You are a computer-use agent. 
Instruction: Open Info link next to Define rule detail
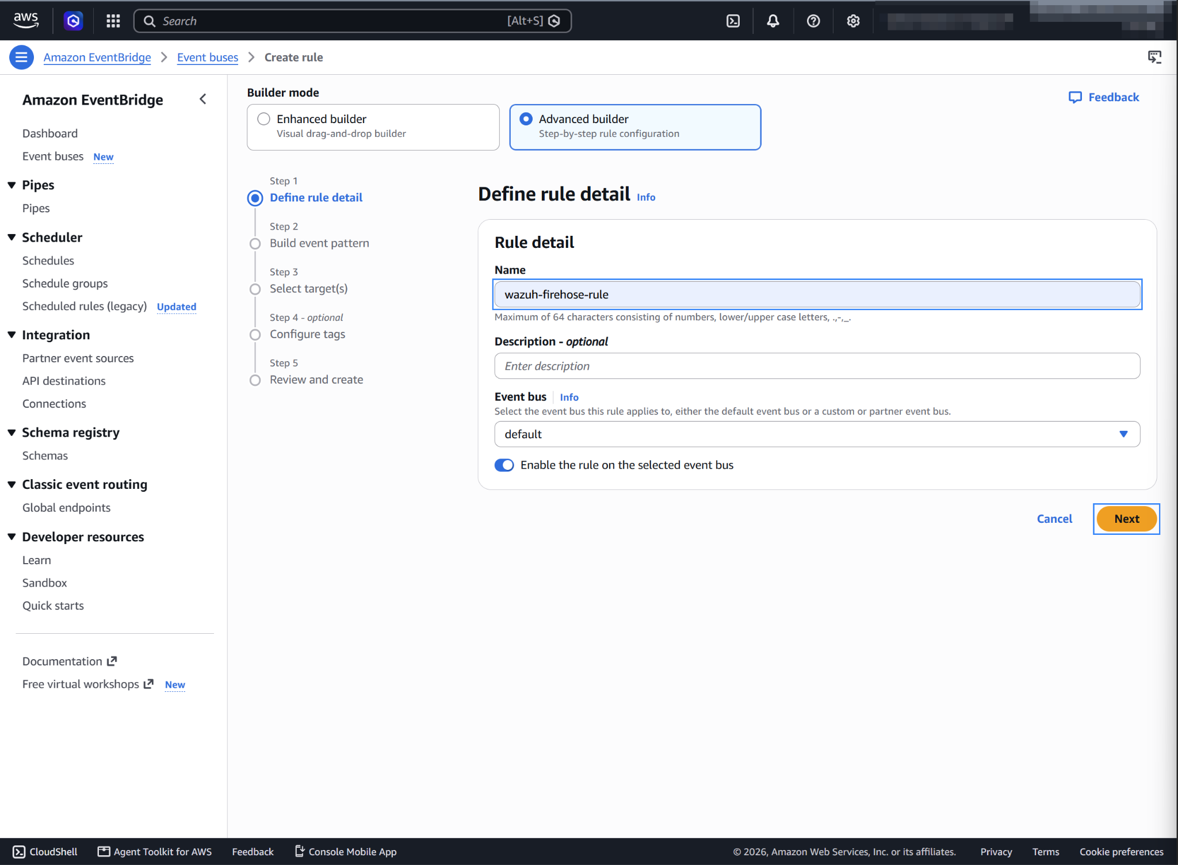pyautogui.click(x=646, y=197)
